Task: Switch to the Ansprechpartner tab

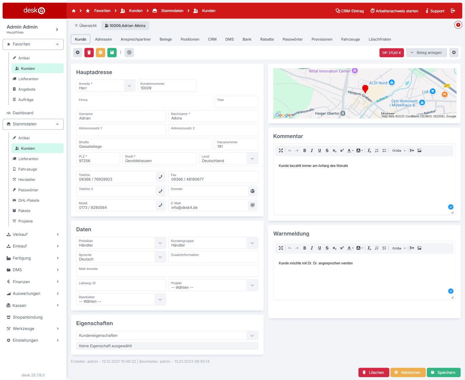Action: (x=136, y=39)
